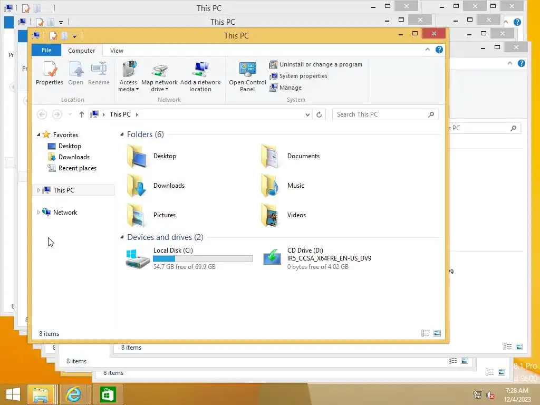Image resolution: width=540 pixels, height=405 pixels.
Task: Switch to the Computer ribbon tab
Action: pos(82,51)
